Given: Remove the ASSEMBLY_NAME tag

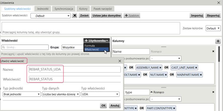Looking at the screenshot, I should (x=160, y=68).
